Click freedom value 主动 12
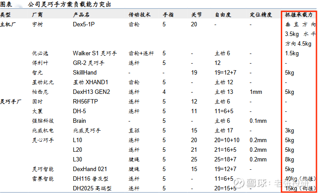Viewport: 318px width, 193px height. coord(224,82)
